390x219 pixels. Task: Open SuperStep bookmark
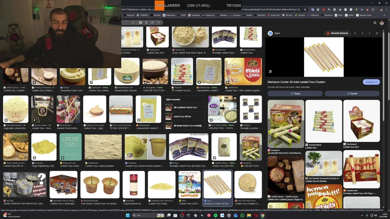[x=194, y=15]
